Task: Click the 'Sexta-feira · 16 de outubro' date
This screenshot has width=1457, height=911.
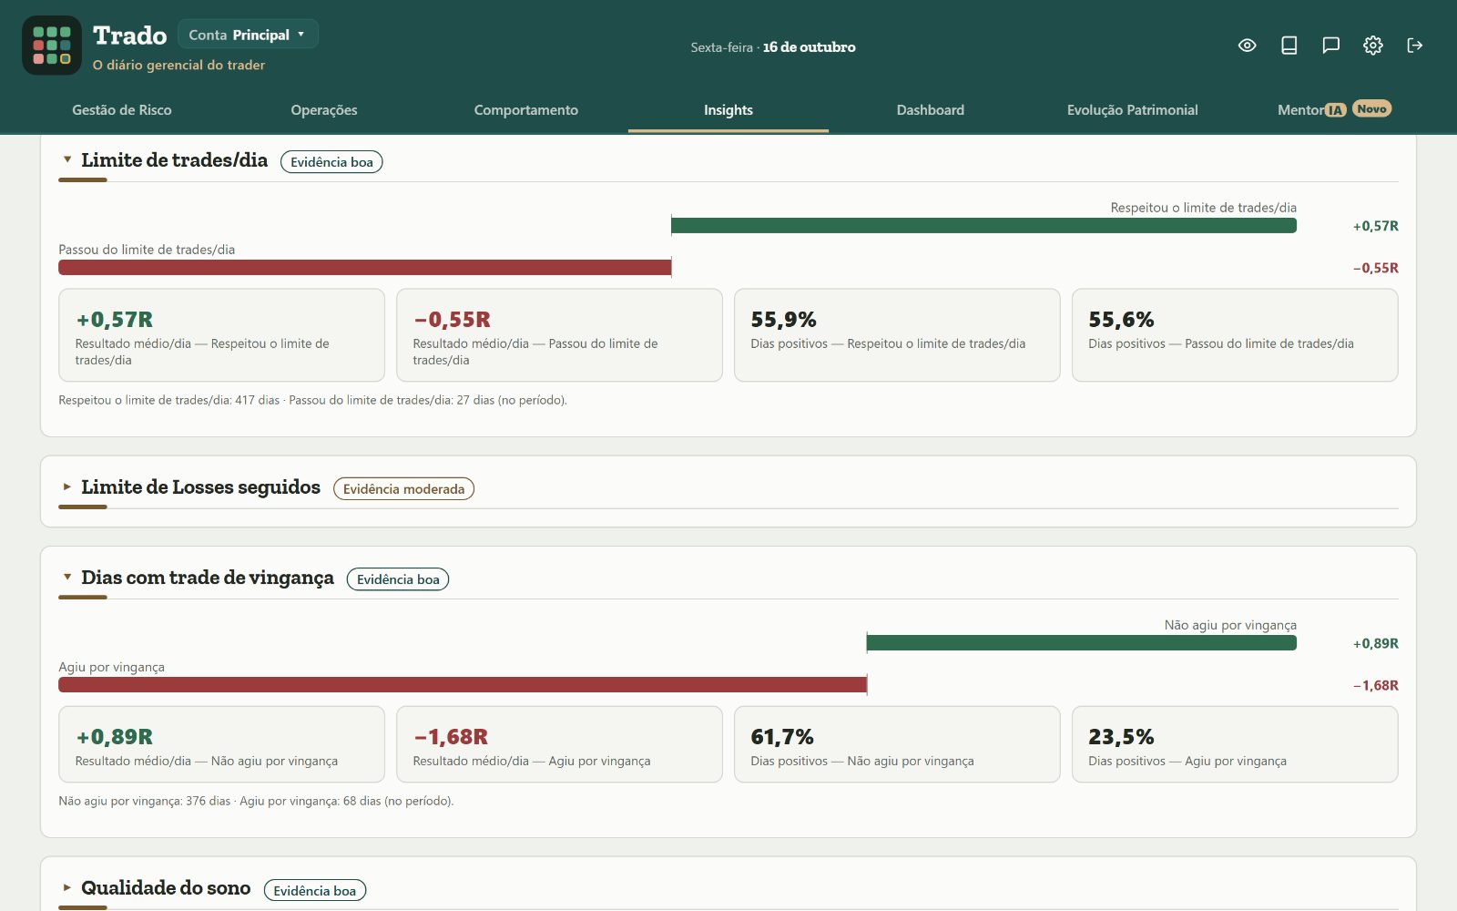Action: point(773,47)
